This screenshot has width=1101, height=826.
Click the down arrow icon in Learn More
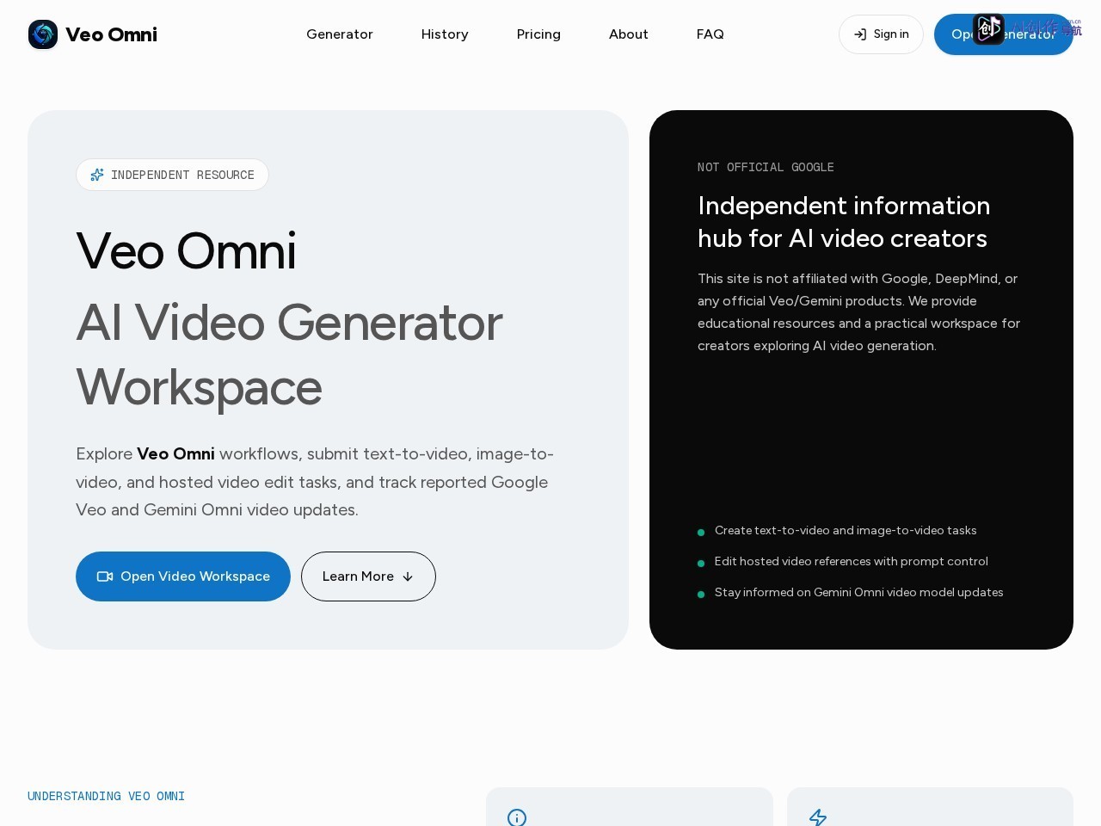pos(408,576)
